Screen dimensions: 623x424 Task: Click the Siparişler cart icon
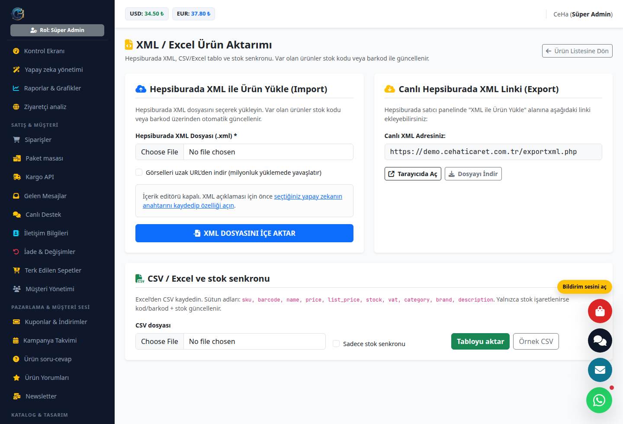pos(16,140)
